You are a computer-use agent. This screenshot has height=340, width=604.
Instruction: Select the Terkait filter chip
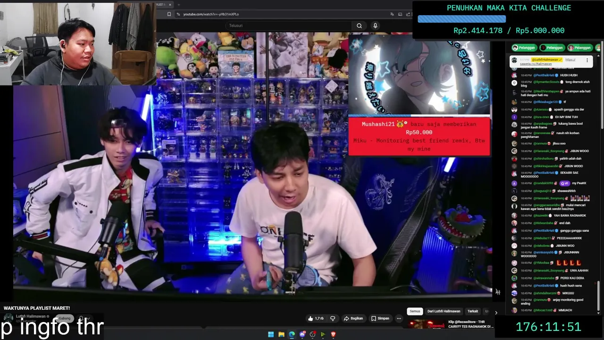point(473,311)
